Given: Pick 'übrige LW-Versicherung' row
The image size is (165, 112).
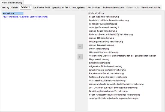Looking at the screenshot, I should click(102, 45).
